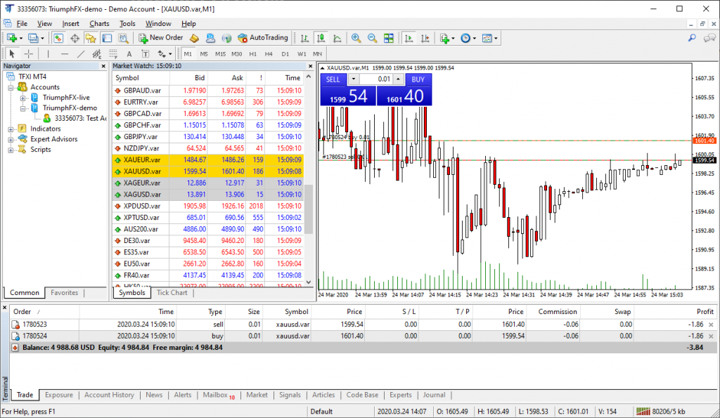Select the Fibonacci retracement tool

coord(113,53)
